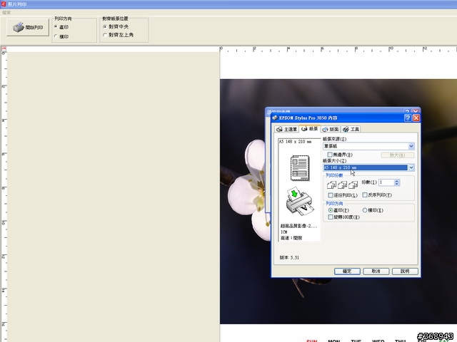Click the printer illustration with green arrow
Viewport: 457px width, 342px height.
coord(300,201)
